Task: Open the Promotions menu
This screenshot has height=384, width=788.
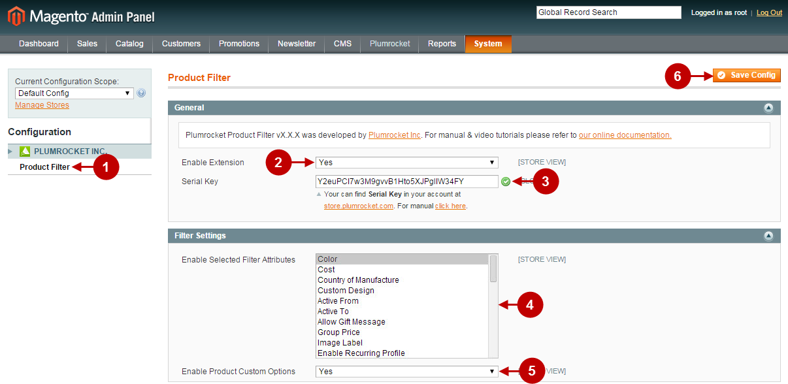Action: coord(239,44)
